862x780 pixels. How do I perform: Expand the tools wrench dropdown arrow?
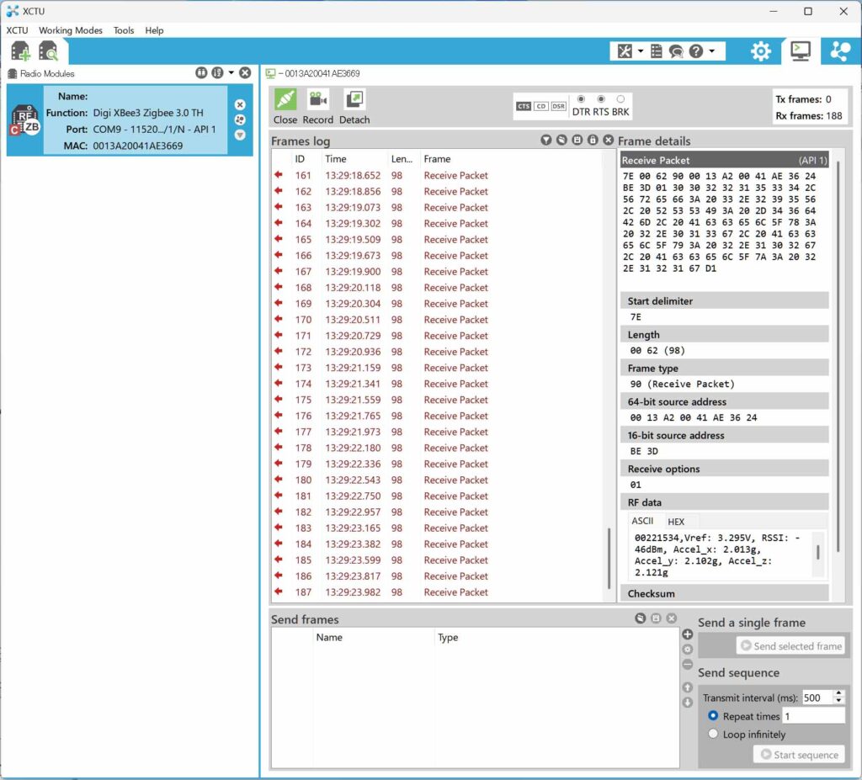[641, 51]
